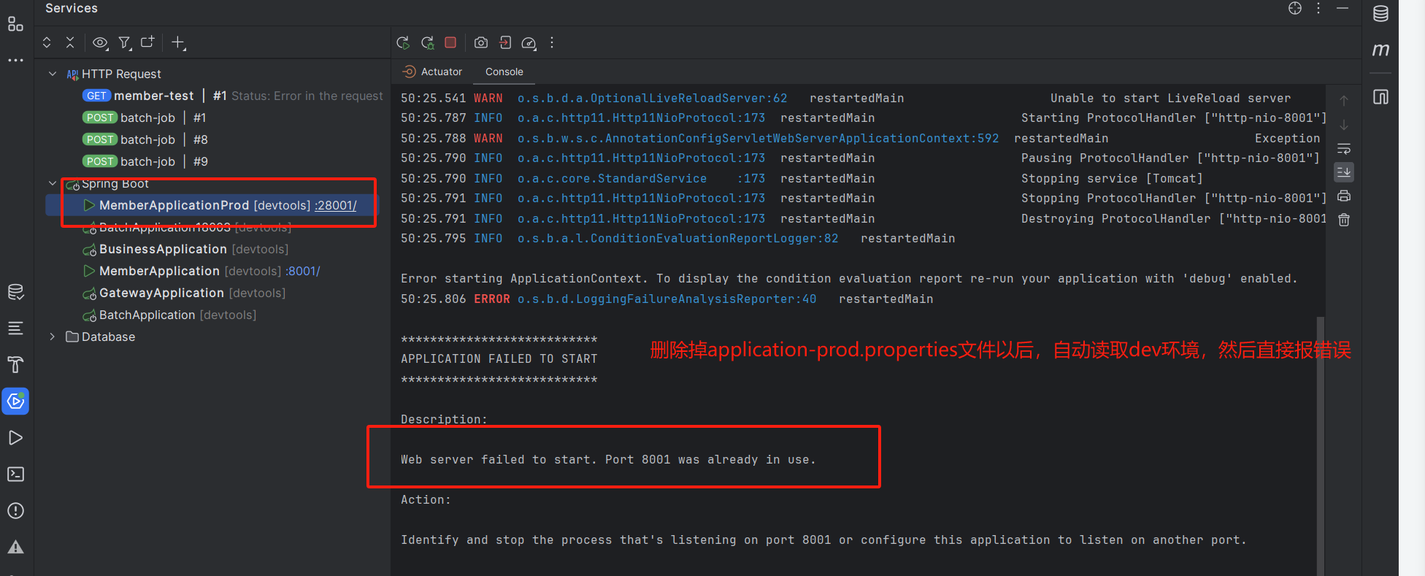Open the :8001/ port link
This screenshot has height=576, width=1425.
303,271
